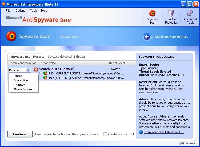Screen dimensions: 200x147
Task: Click the Threat Name column header
Action: point(47,63)
